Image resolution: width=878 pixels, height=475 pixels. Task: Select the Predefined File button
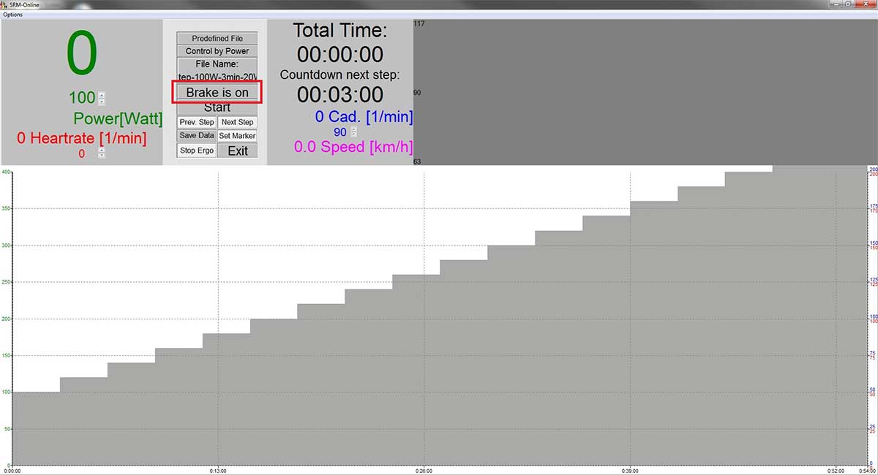pyautogui.click(x=217, y=38)
